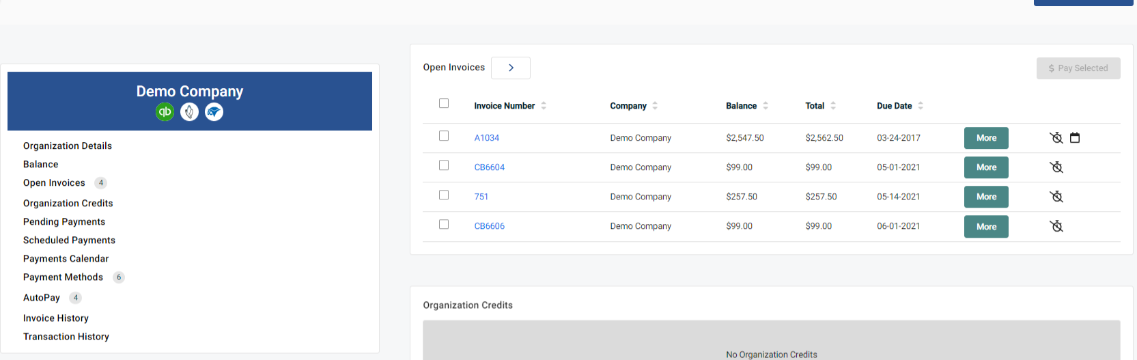
Task: Click the crossed-out timer icon for invoice 751
Action: tap(1056, 197)
